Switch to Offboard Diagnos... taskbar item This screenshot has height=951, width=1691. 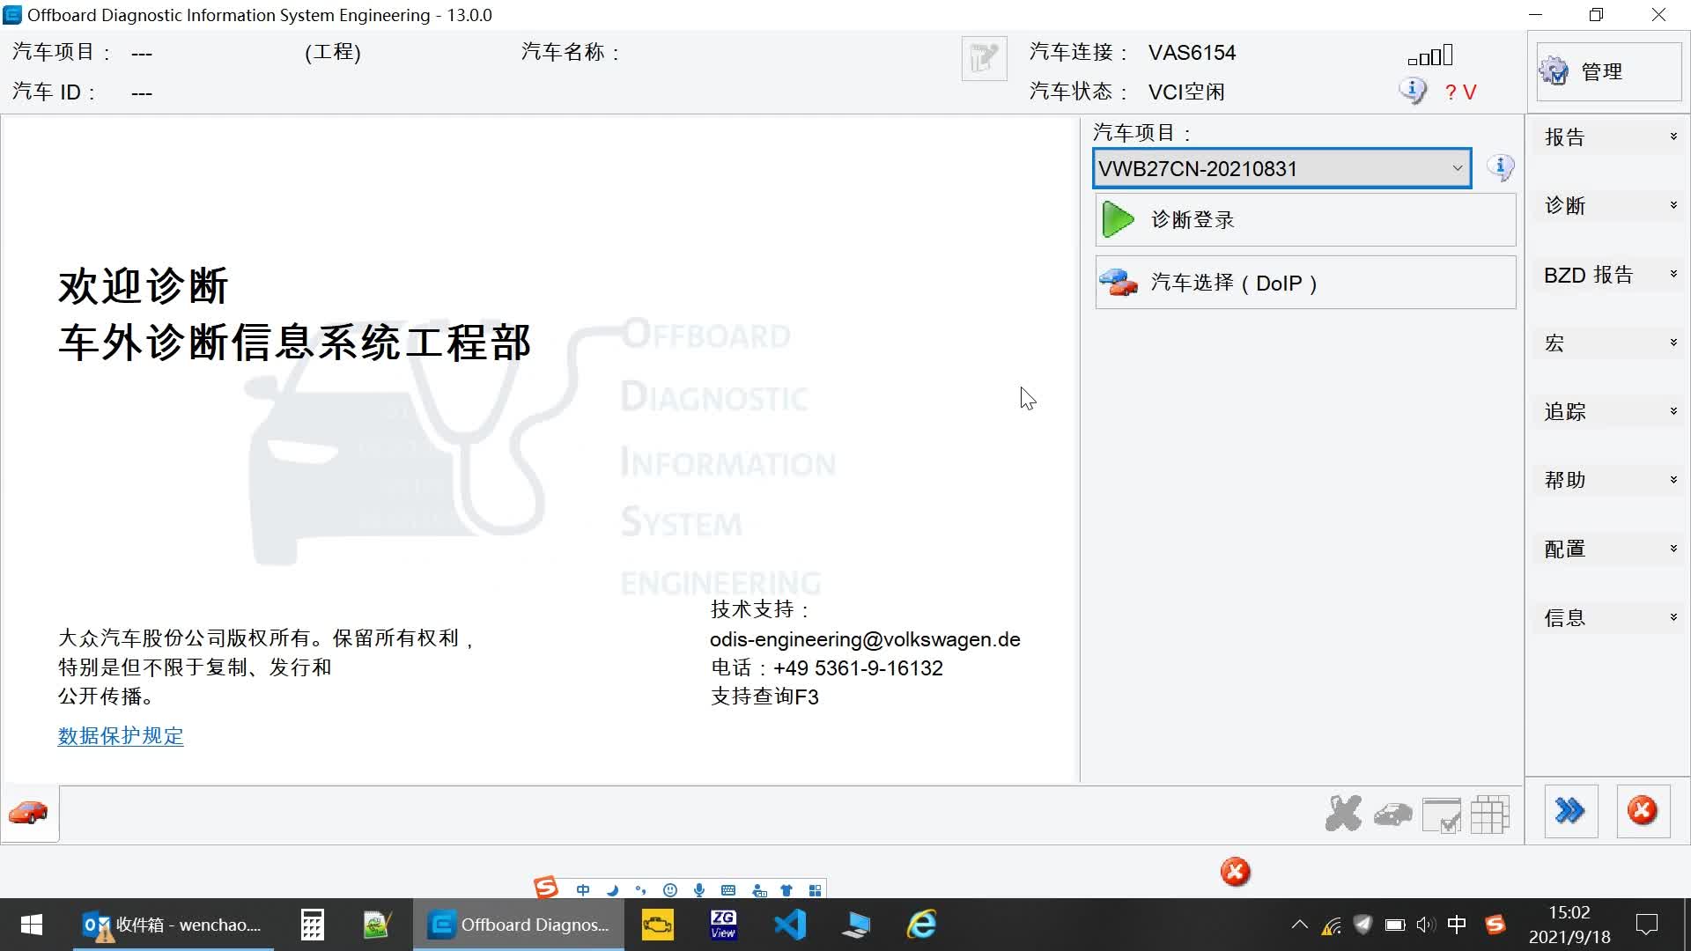tap(519, 925)
